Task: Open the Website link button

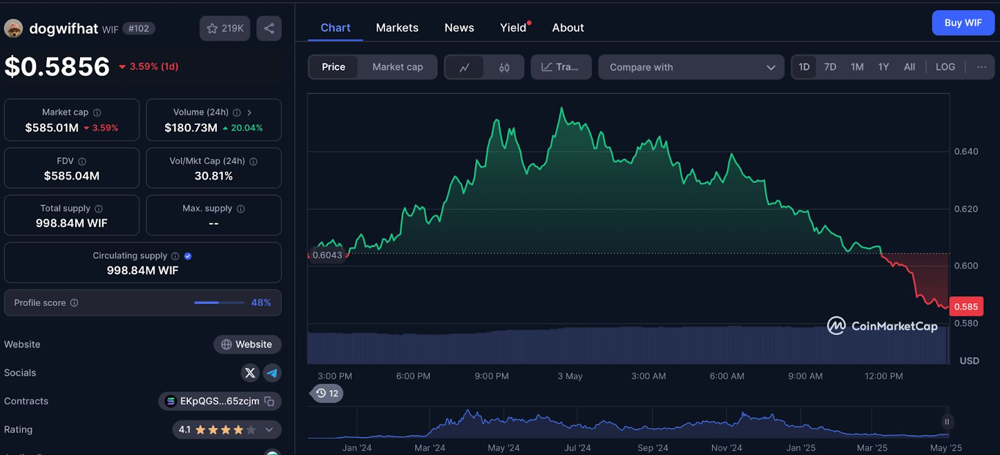Action: 247,345
